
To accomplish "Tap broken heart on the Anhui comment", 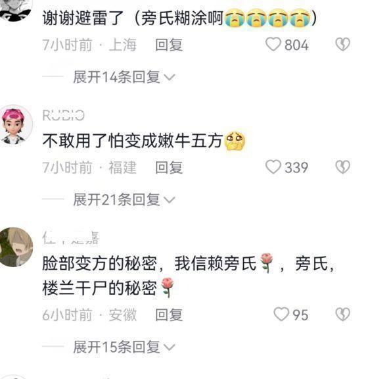I will pos(342,315).
